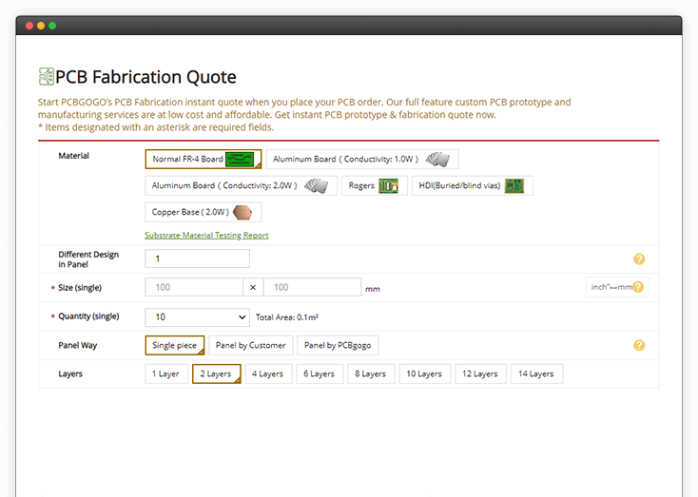This screenshot has height=497, width=698.
Task: Focus the Different Design in Panel field
Action: coord(197,259)
